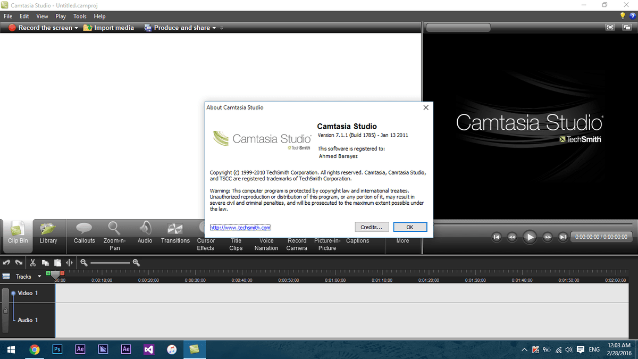
Task: Follow the techsmith.com link
Action: 240,227
